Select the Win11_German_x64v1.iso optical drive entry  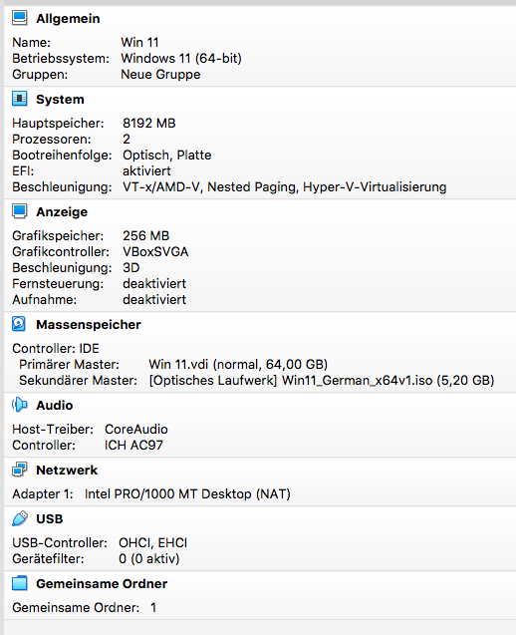[x=322, y=380]
